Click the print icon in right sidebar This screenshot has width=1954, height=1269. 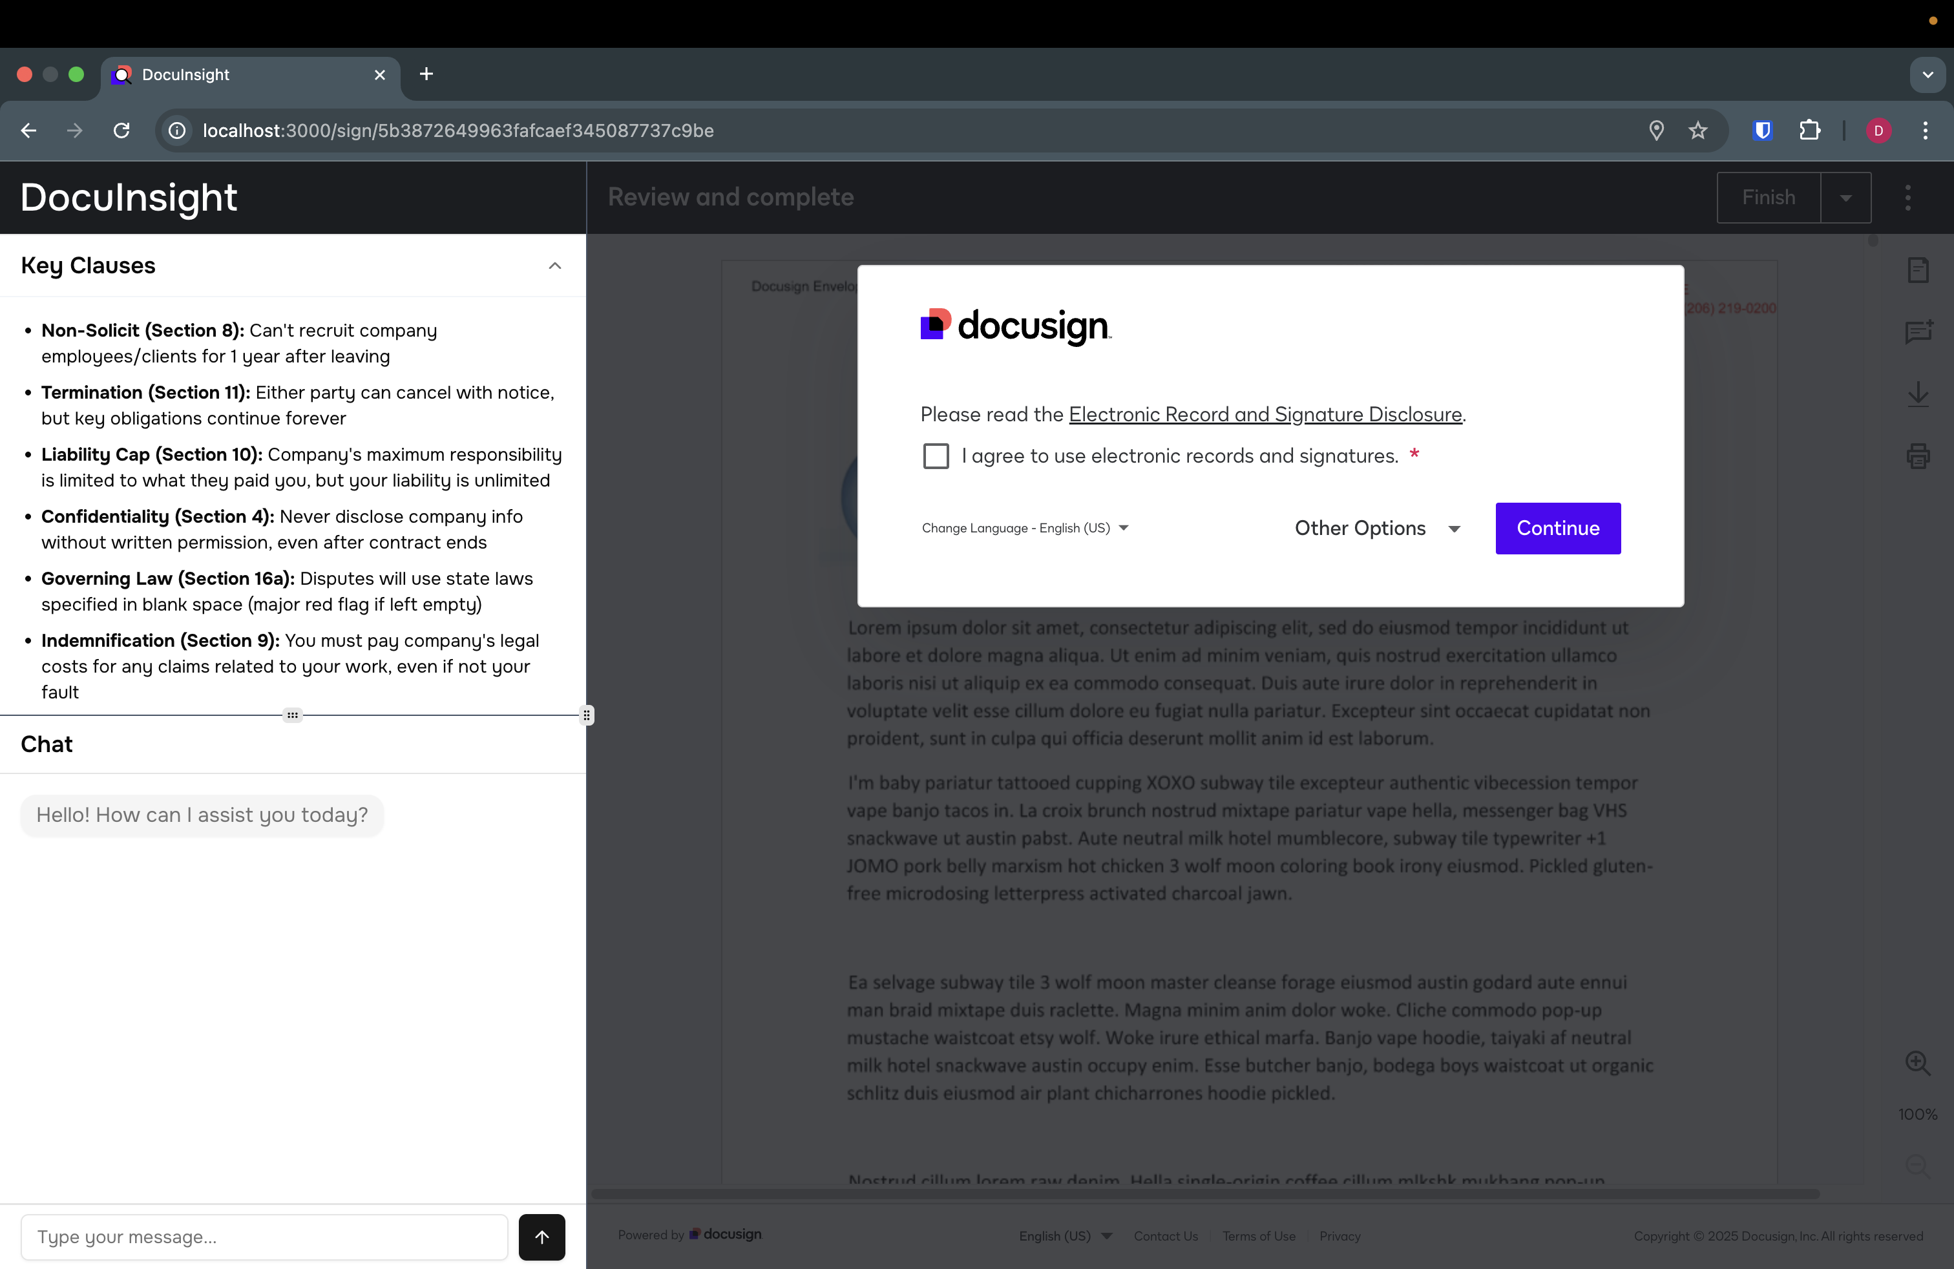point(1918,456)
